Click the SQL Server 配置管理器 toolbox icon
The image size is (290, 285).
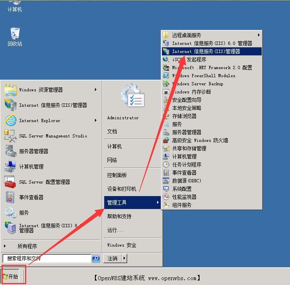click(x=10, y=182)
